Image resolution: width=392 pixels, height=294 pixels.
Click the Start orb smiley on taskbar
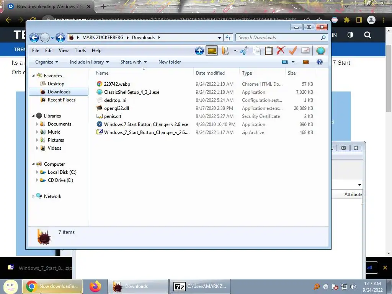click(x=10, y=286)
